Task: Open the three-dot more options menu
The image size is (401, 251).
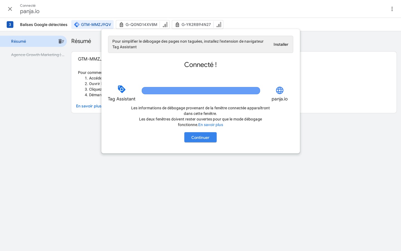Action: click(x=392, y=9)
